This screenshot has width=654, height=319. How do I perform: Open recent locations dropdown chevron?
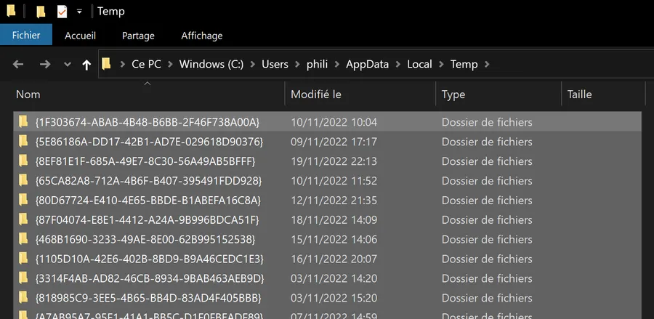tap(67, 65)
